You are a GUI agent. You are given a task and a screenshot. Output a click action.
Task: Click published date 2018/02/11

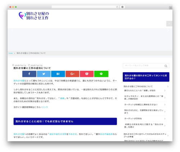pos(21,65)
